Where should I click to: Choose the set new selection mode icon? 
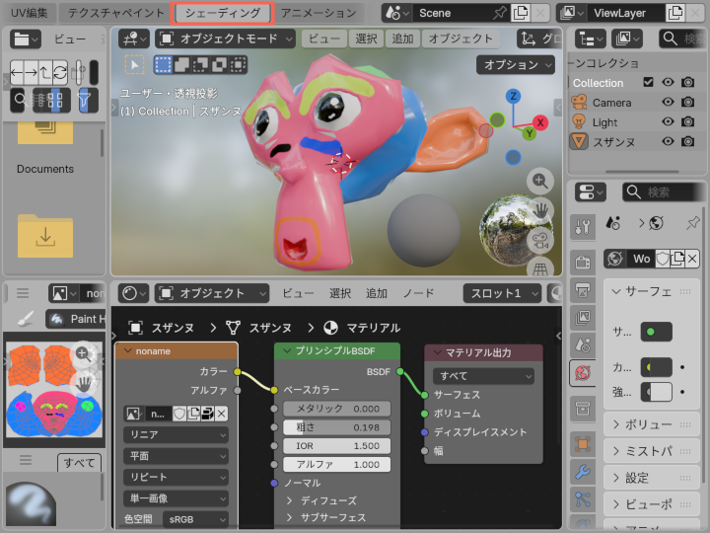(x=163, y=65)
